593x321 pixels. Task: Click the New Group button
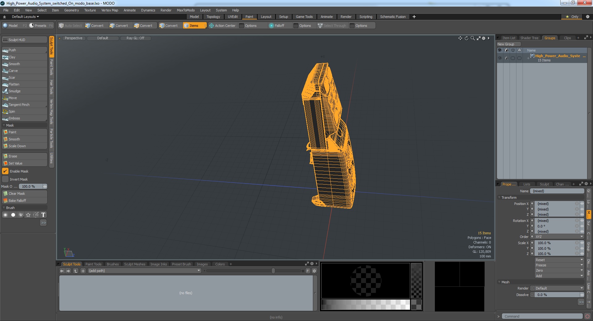point(508,44)
